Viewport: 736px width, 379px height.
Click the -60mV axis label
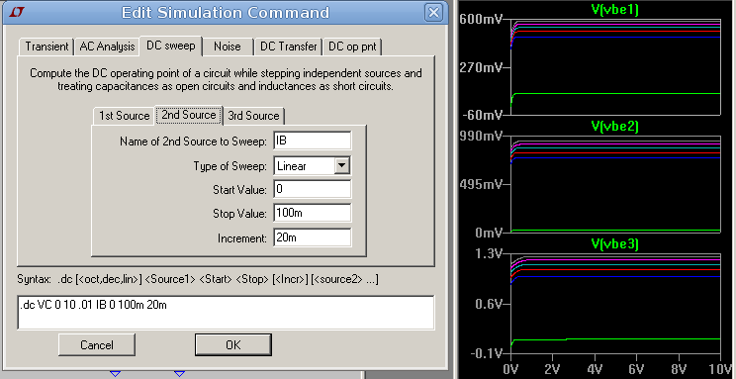[x=483, y=115]
